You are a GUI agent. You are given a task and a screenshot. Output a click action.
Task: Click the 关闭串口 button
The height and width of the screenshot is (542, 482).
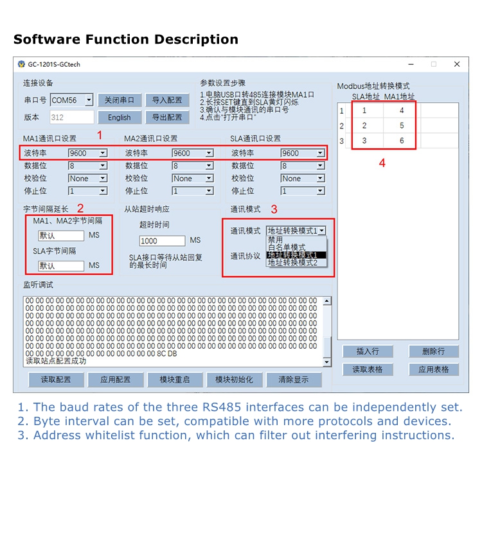pos(119,100)
